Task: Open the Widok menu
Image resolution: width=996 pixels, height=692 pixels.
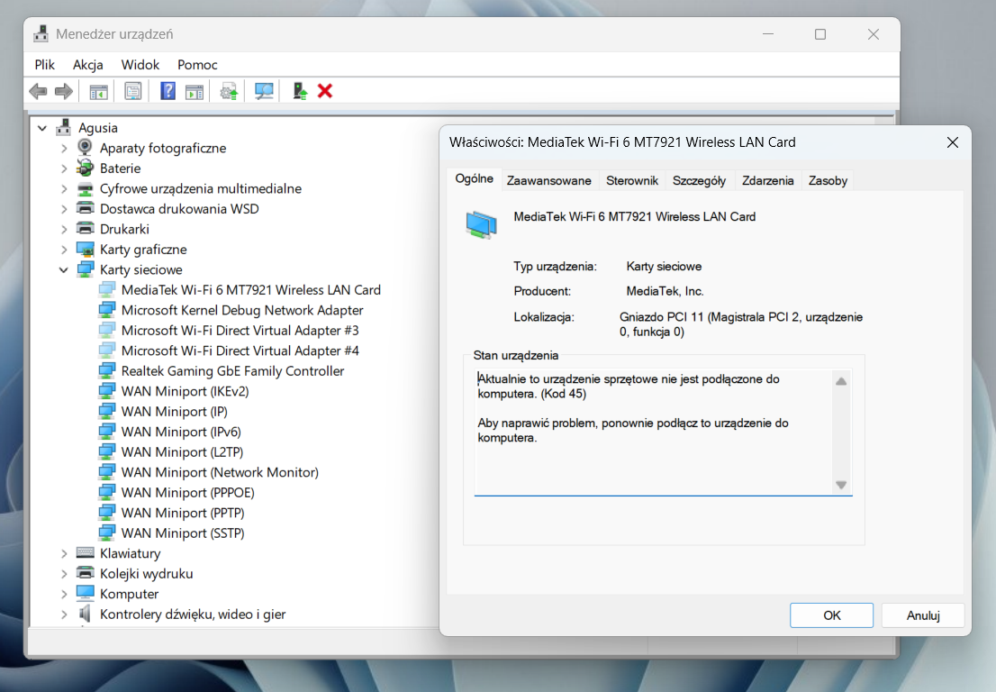Action: tap(140, 65)
